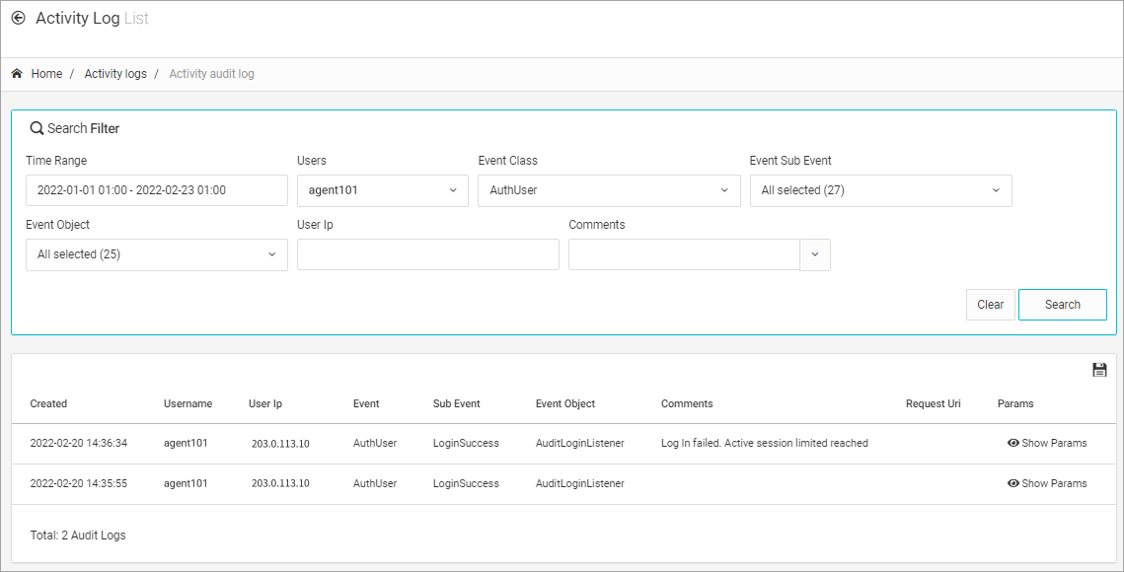The height and width of the screenshot is (572, 1124).
Task: Click LoginSuccess in the 14:35:55 row
Action: coord(466,483)
